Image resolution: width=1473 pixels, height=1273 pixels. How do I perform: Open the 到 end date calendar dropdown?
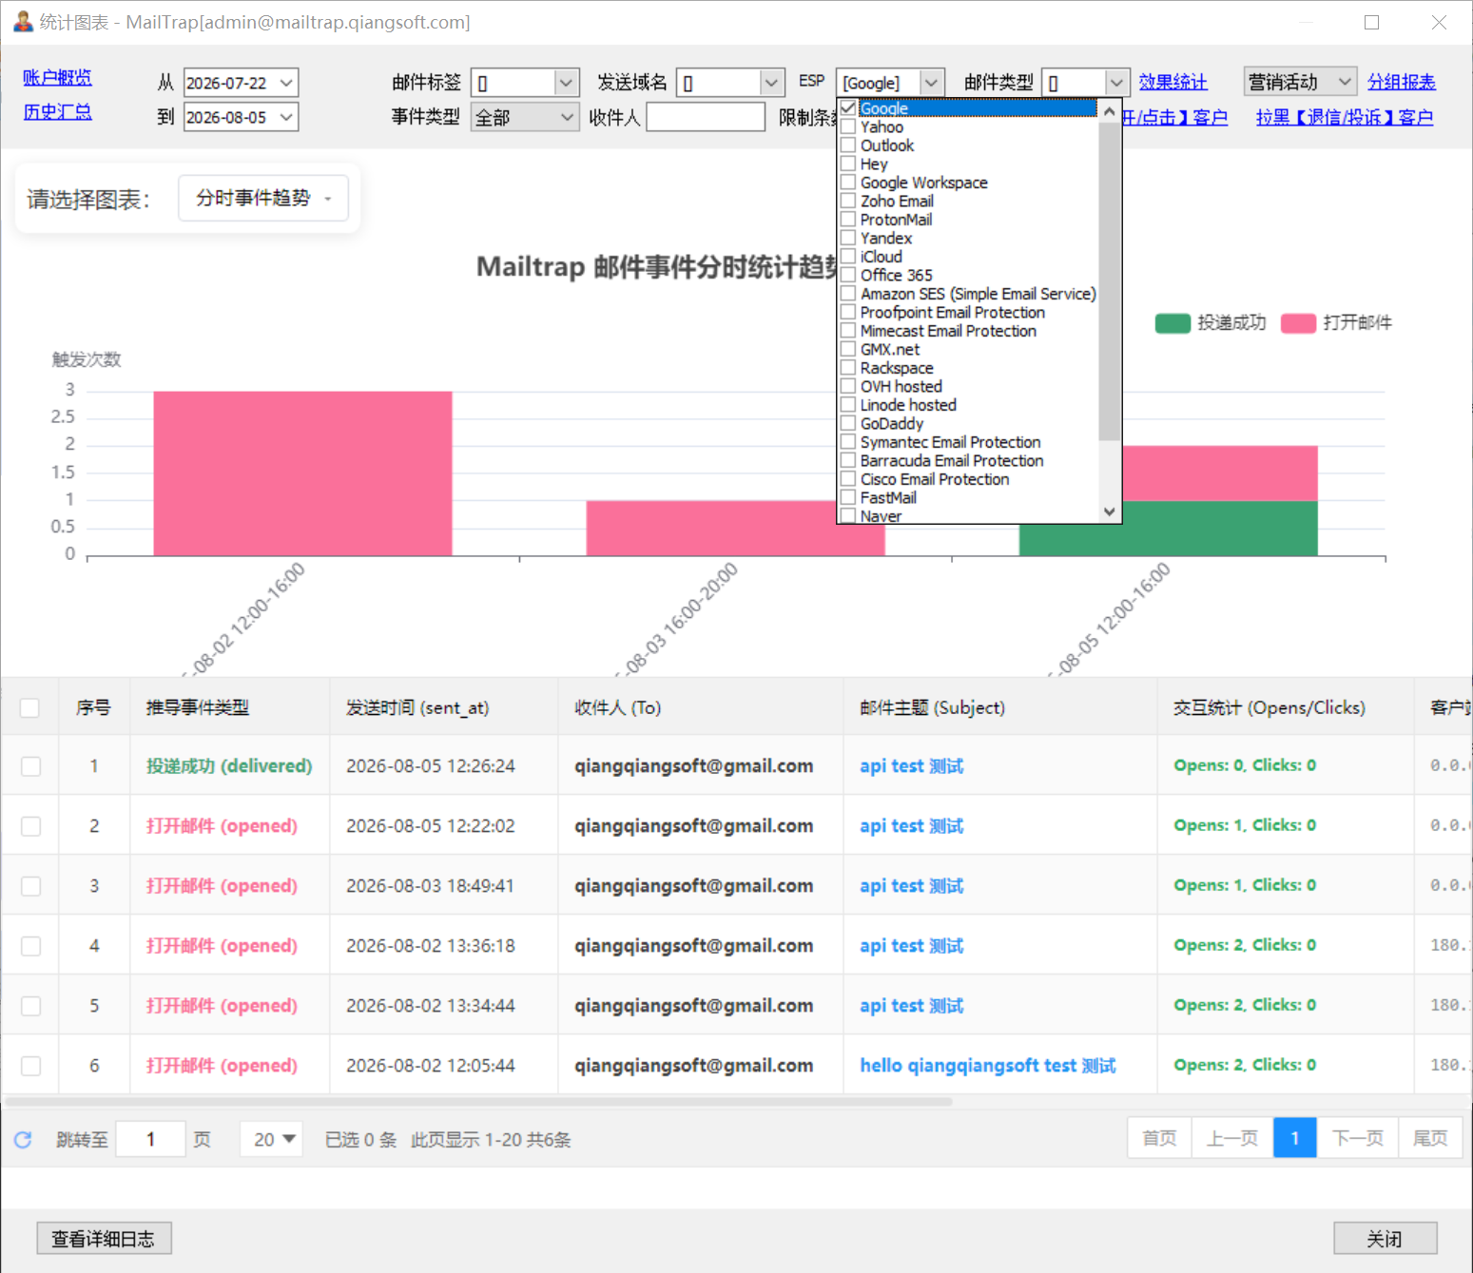click(286, 117)
